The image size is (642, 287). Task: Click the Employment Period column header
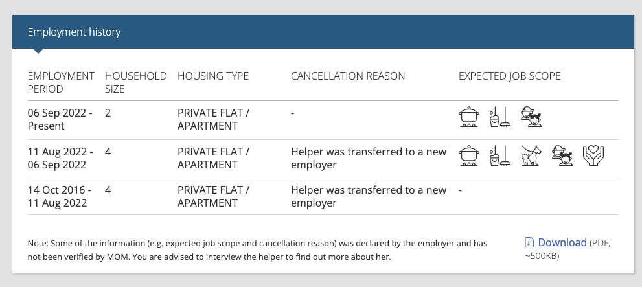pyautogui.click(x=61, y=82)
